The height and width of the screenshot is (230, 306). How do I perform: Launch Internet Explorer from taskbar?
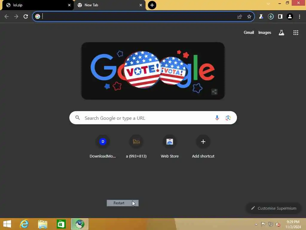coord(25,224)
